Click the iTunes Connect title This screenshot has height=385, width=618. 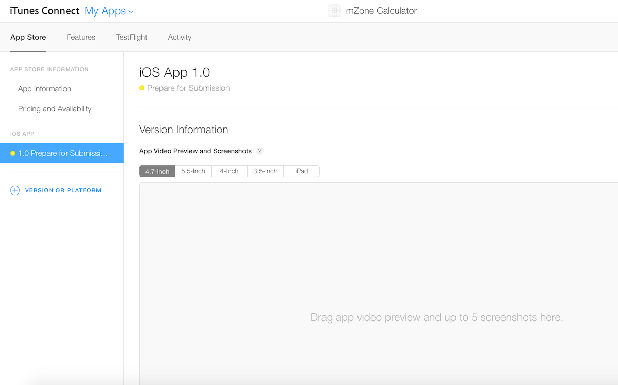tap(45, 11)
